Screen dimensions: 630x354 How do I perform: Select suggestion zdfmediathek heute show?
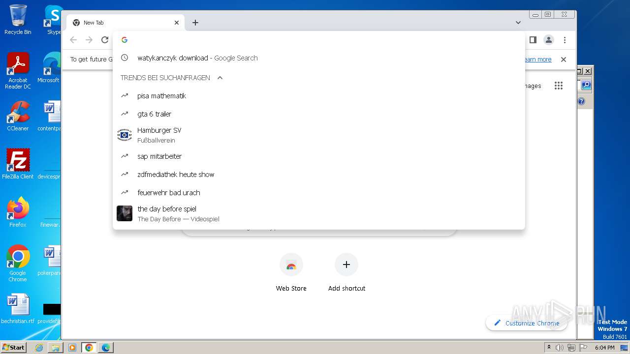click(x=319, y=175)
